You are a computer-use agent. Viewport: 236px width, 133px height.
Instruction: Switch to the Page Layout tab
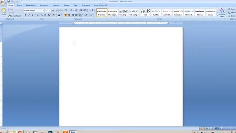[31, 5]
